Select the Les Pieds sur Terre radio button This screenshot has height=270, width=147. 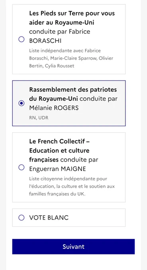pos(21,39)
